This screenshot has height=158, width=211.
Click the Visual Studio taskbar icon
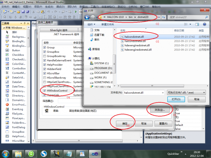(x=95, y=154)
